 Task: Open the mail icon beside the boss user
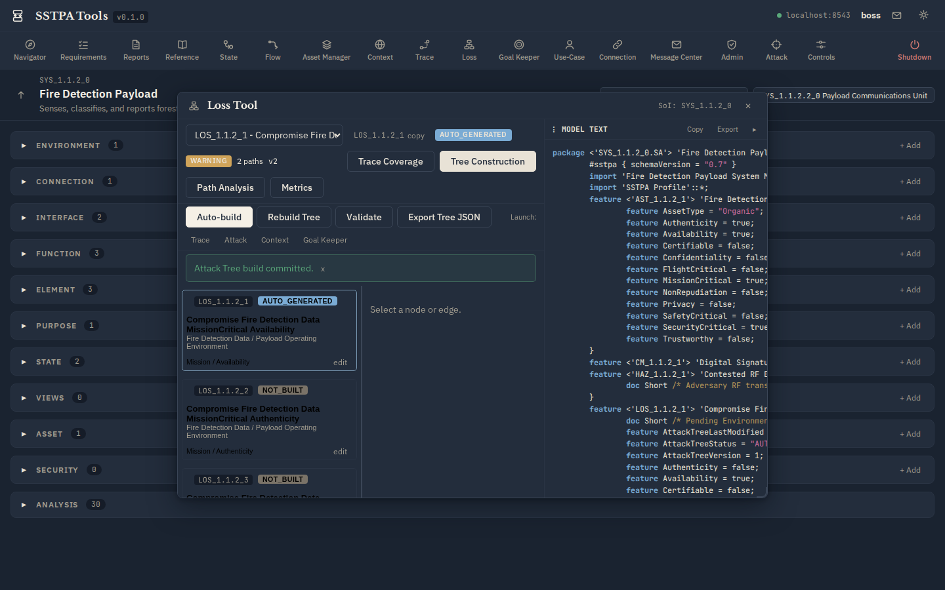coord(896,15)
